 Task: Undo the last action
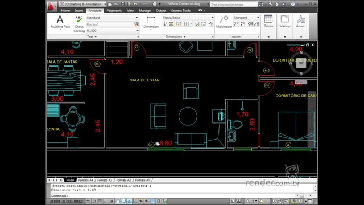click(x=135, y=4)
